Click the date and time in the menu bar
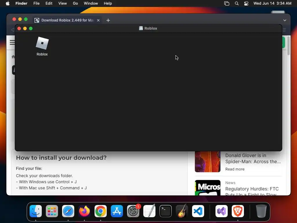 [272, 3]
